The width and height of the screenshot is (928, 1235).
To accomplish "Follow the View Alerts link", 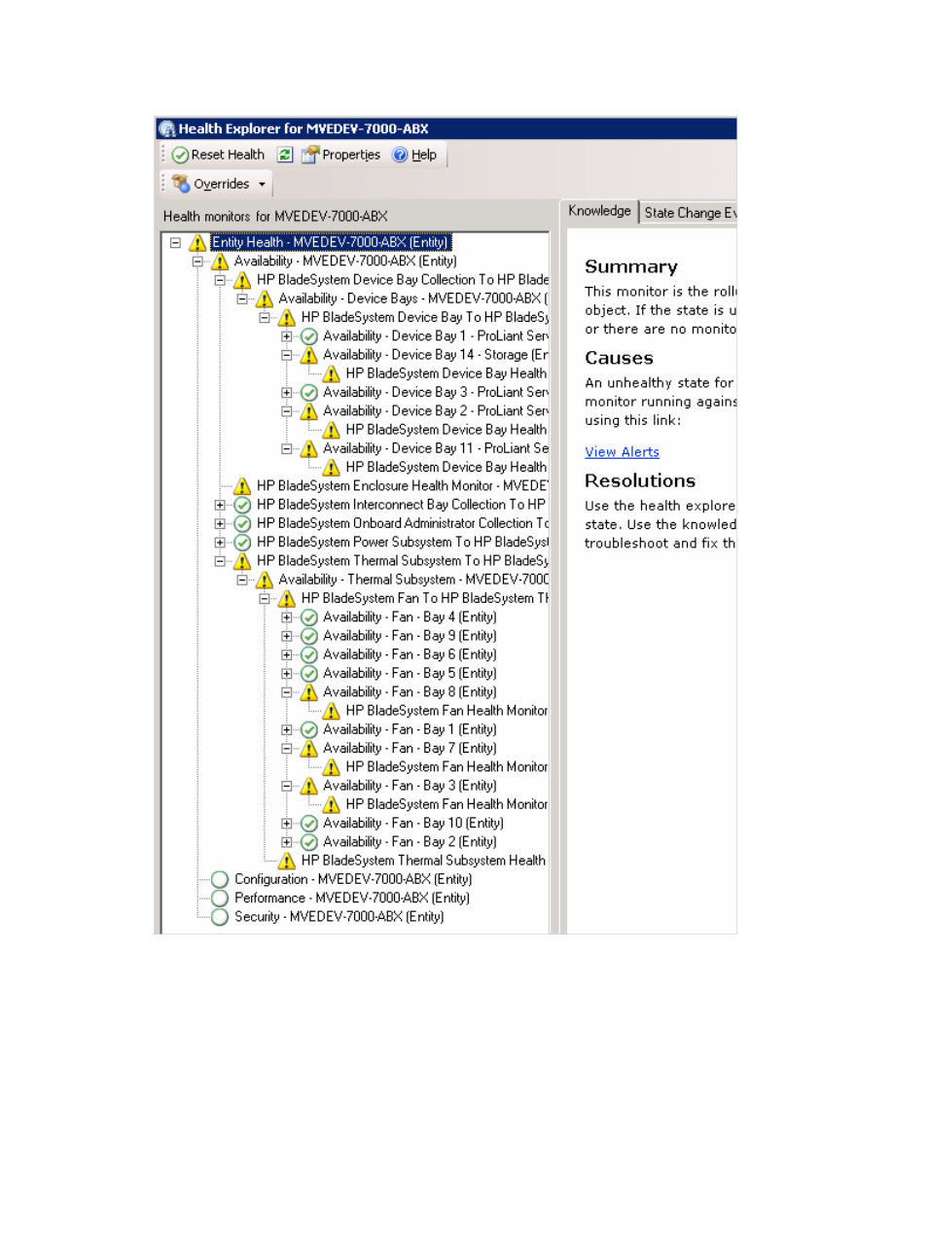I will tap(622, 452).
